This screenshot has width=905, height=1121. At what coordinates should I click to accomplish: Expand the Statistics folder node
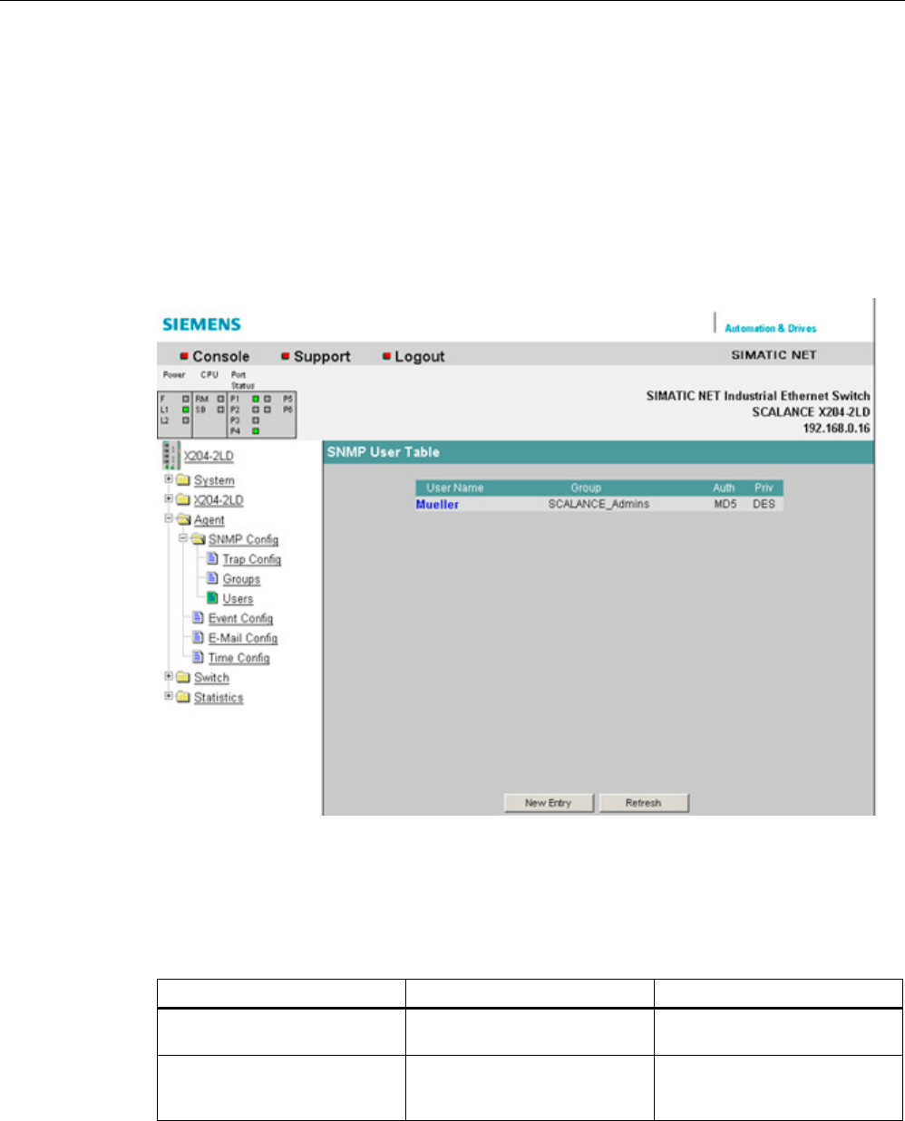(x=169, y=696)
